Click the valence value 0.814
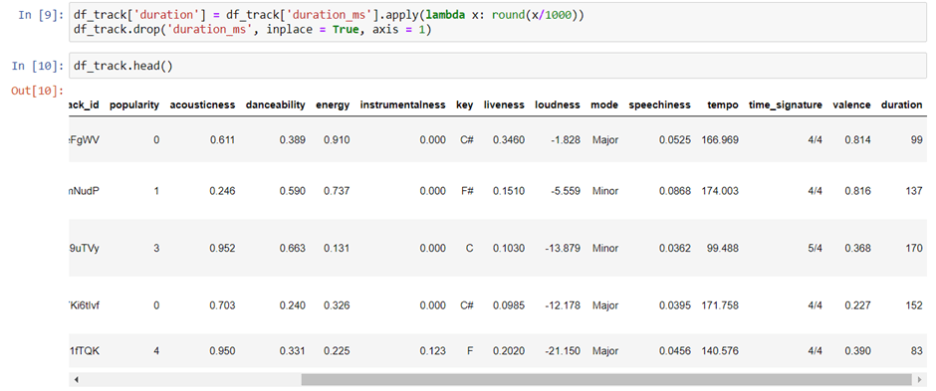This screenshot has height=391, width=936. [857, 140]
